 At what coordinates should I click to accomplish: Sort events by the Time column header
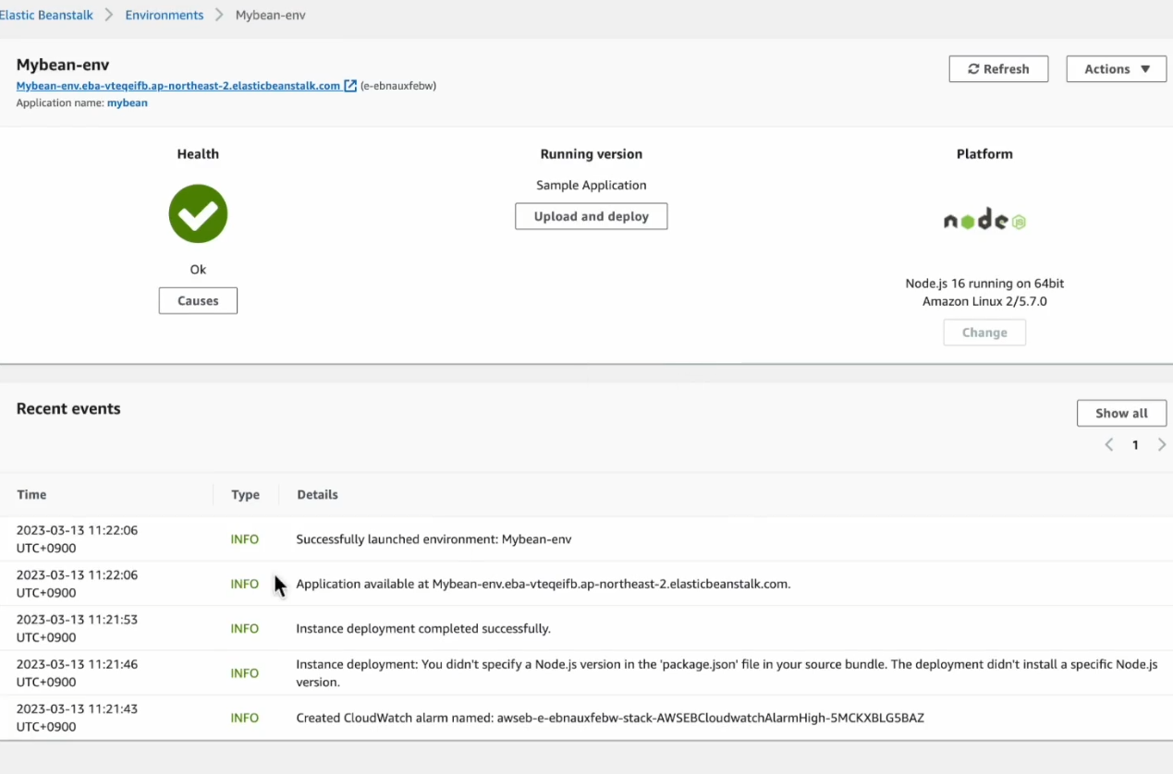(31, 495)
